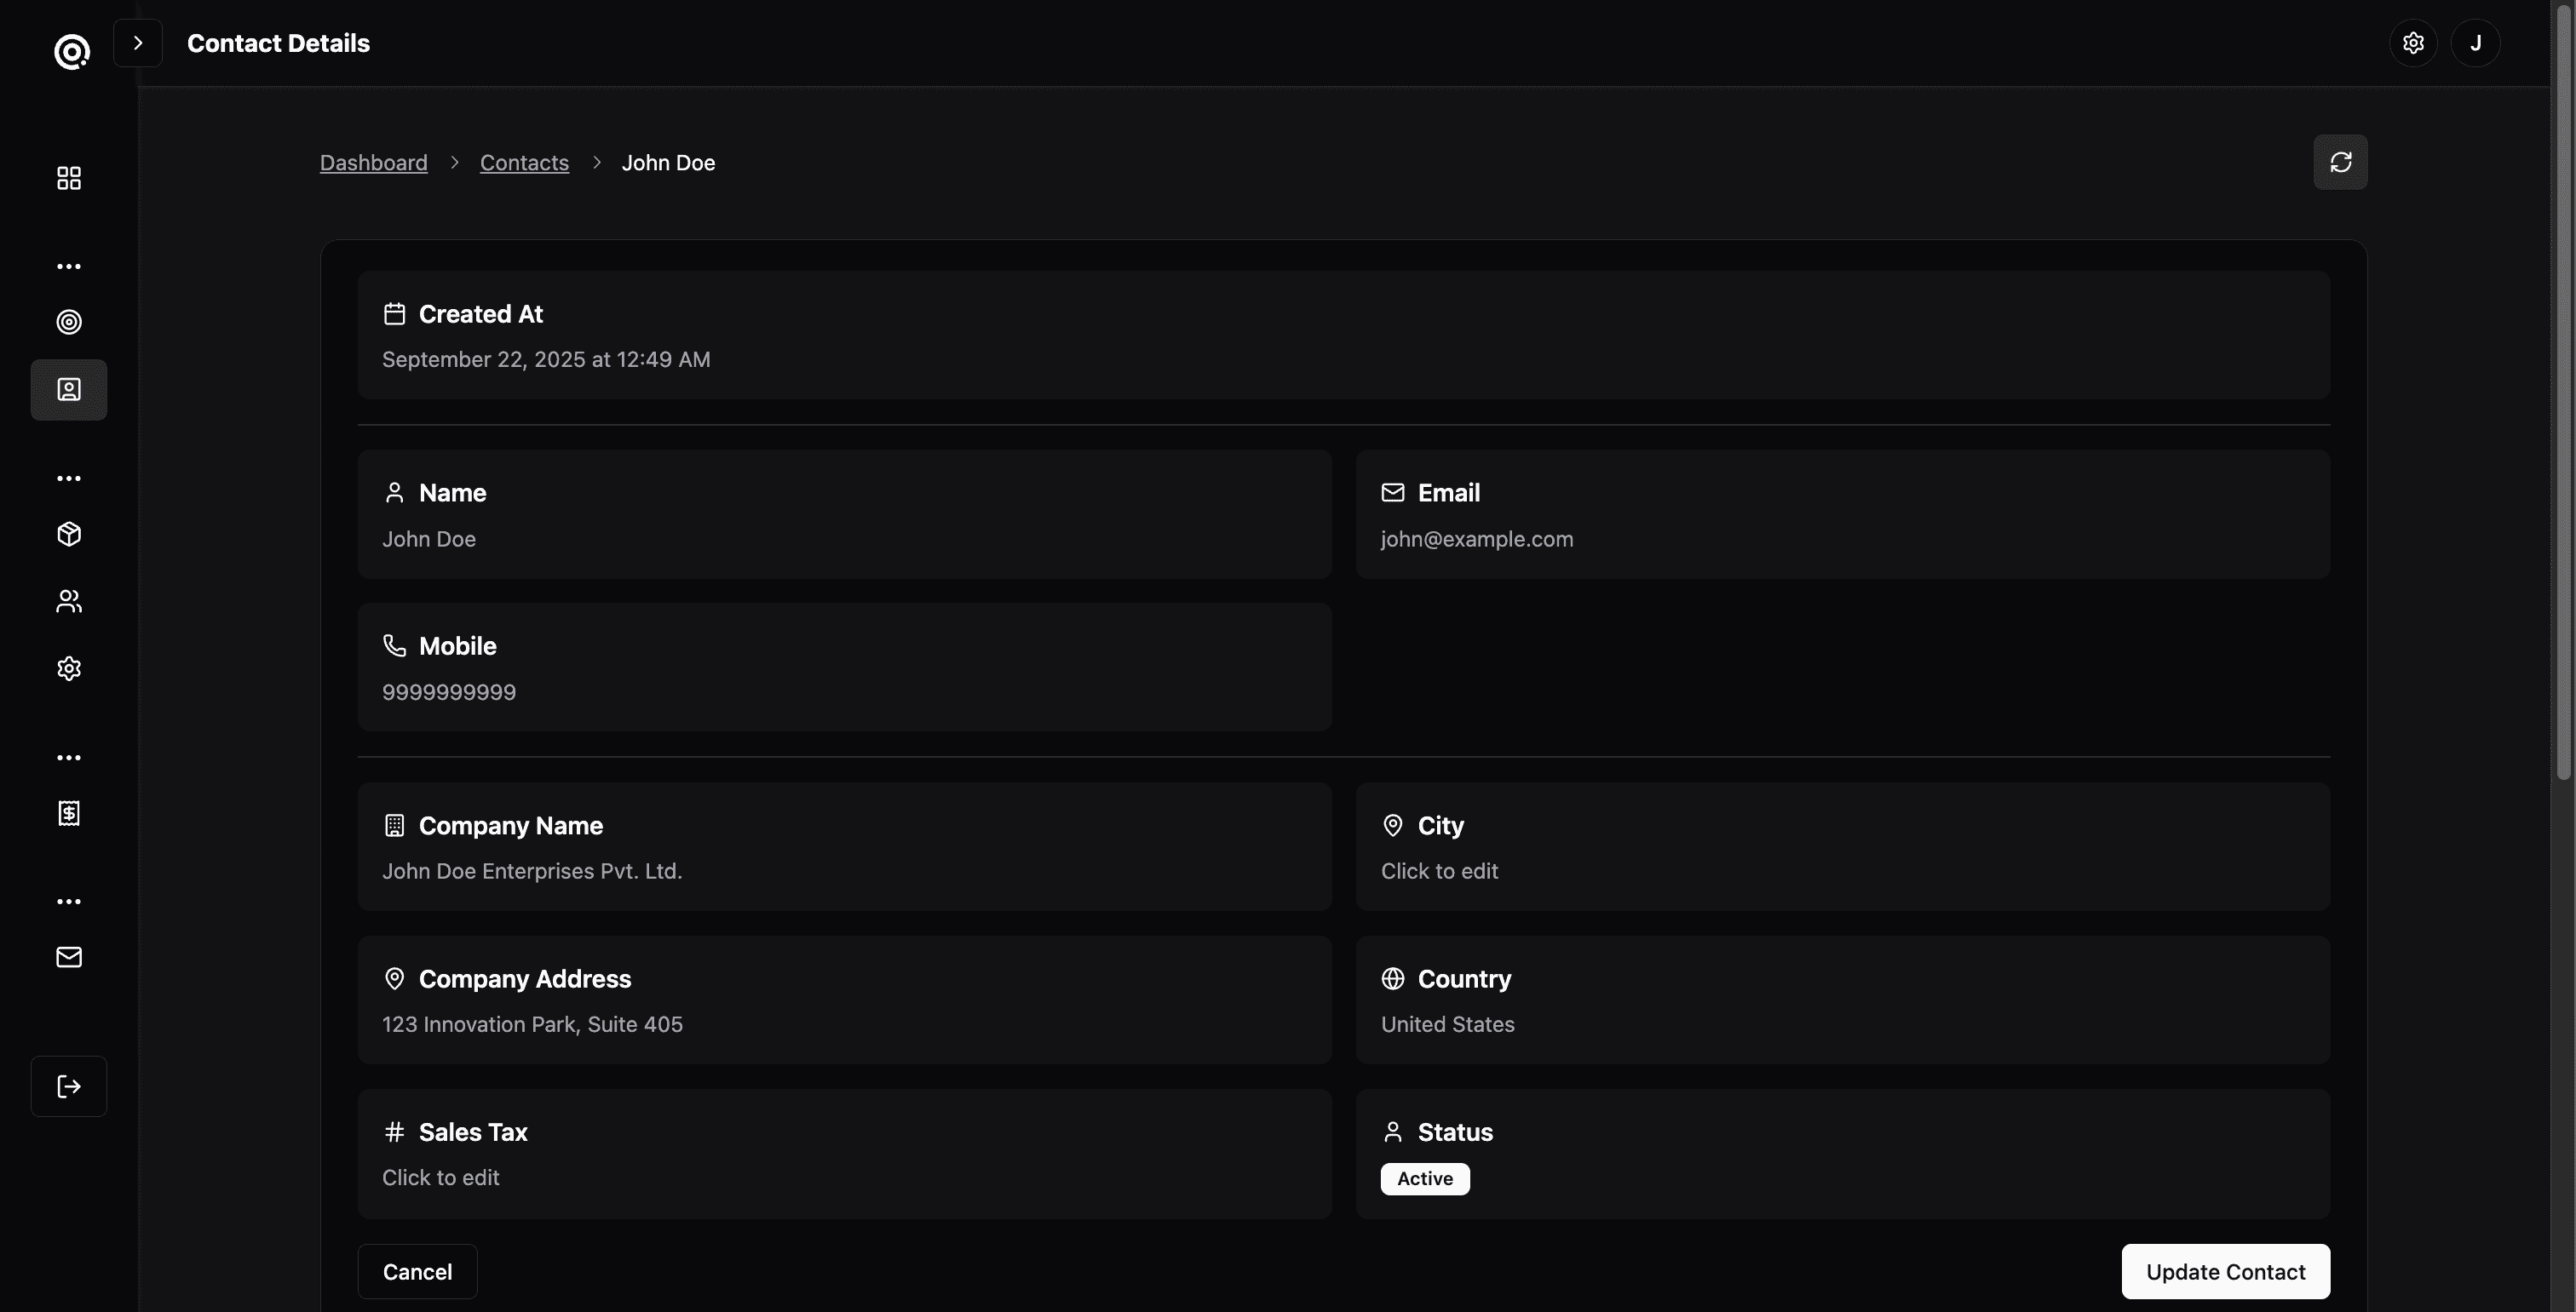This screenshot has height=1312, width=2576.
Task: Open the team users icon in sidebar
Action: click(69, 602)
